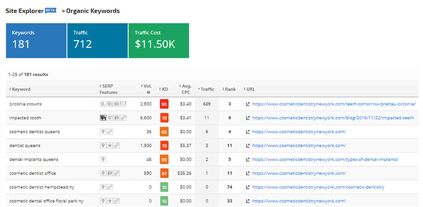Toggle Traffic column descending sort
This screenshot has width=423, height=207.
click(206, 89)
